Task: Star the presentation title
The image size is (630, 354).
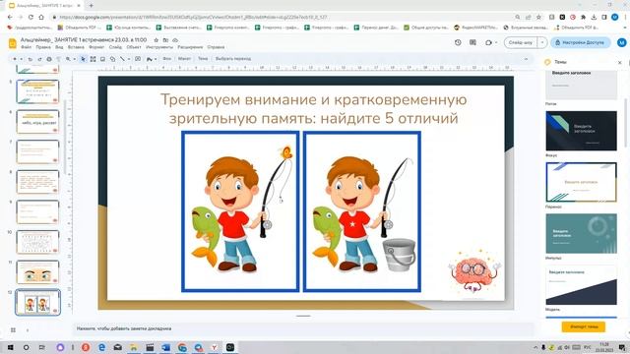Action: (x=157, y=40)
